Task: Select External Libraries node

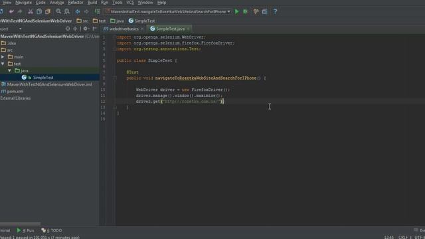Action: tap(15, 98)
